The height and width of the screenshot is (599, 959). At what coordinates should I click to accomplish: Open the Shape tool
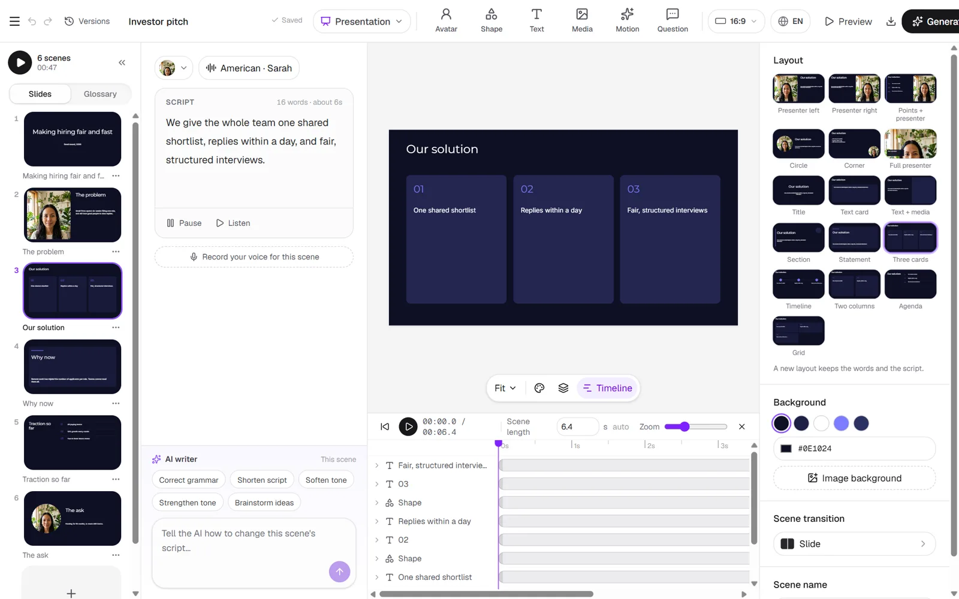(x=491, y=21)
